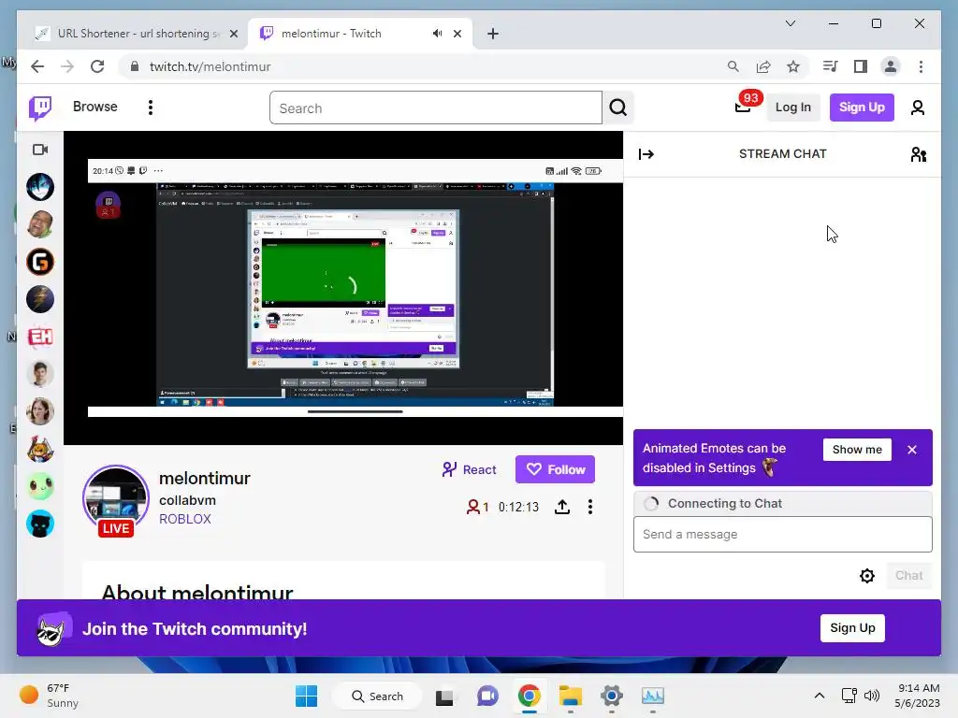Click the top bar Sign Up button
This screenshot has height=718, width=958.
coord(862,108)
